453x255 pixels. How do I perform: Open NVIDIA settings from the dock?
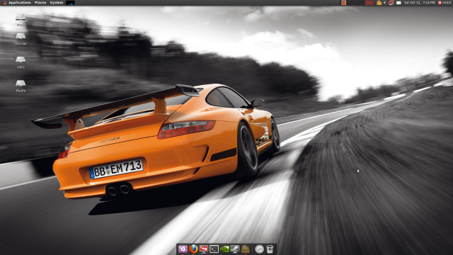[x=224, y=249]
